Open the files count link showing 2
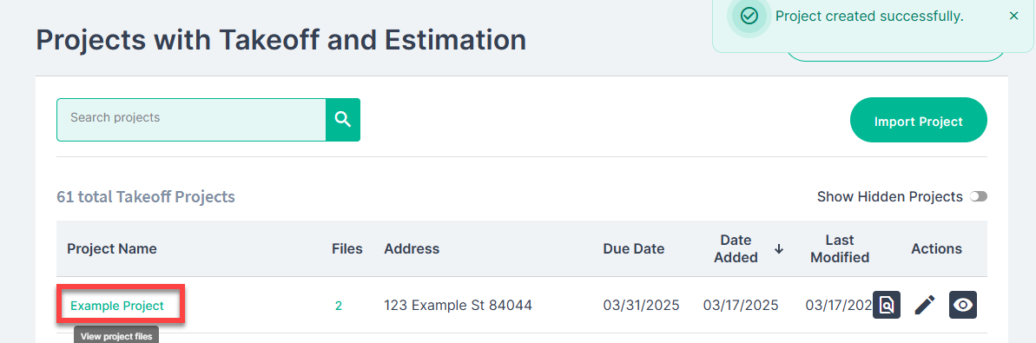The image size is (1036, 343). click(x=339, y=306)
